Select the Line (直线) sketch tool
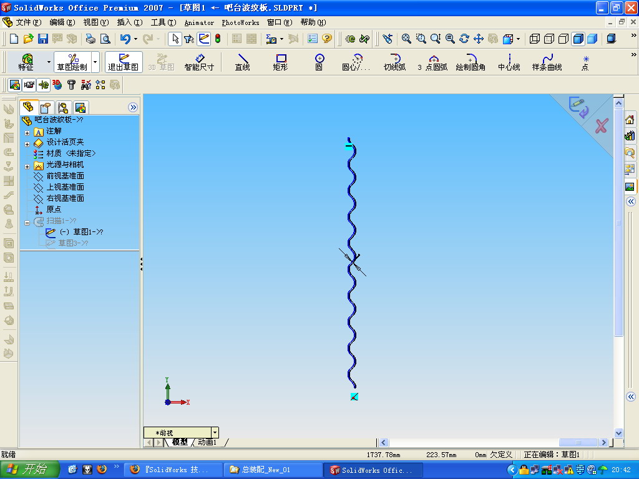The width and height of the screenshot is (639, 479). [x=243, y=62]
